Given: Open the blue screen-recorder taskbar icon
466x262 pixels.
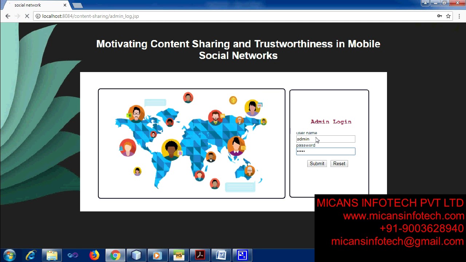Looking at the screenshot, I should click(242, 255).
